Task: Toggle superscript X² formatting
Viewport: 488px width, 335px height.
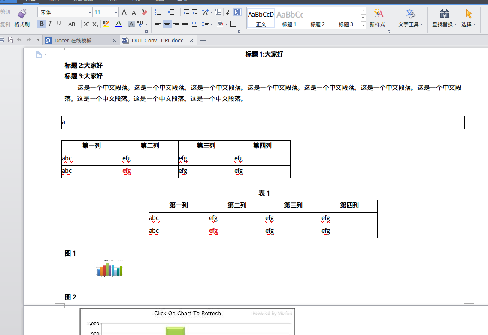Action: coord(87,24)
